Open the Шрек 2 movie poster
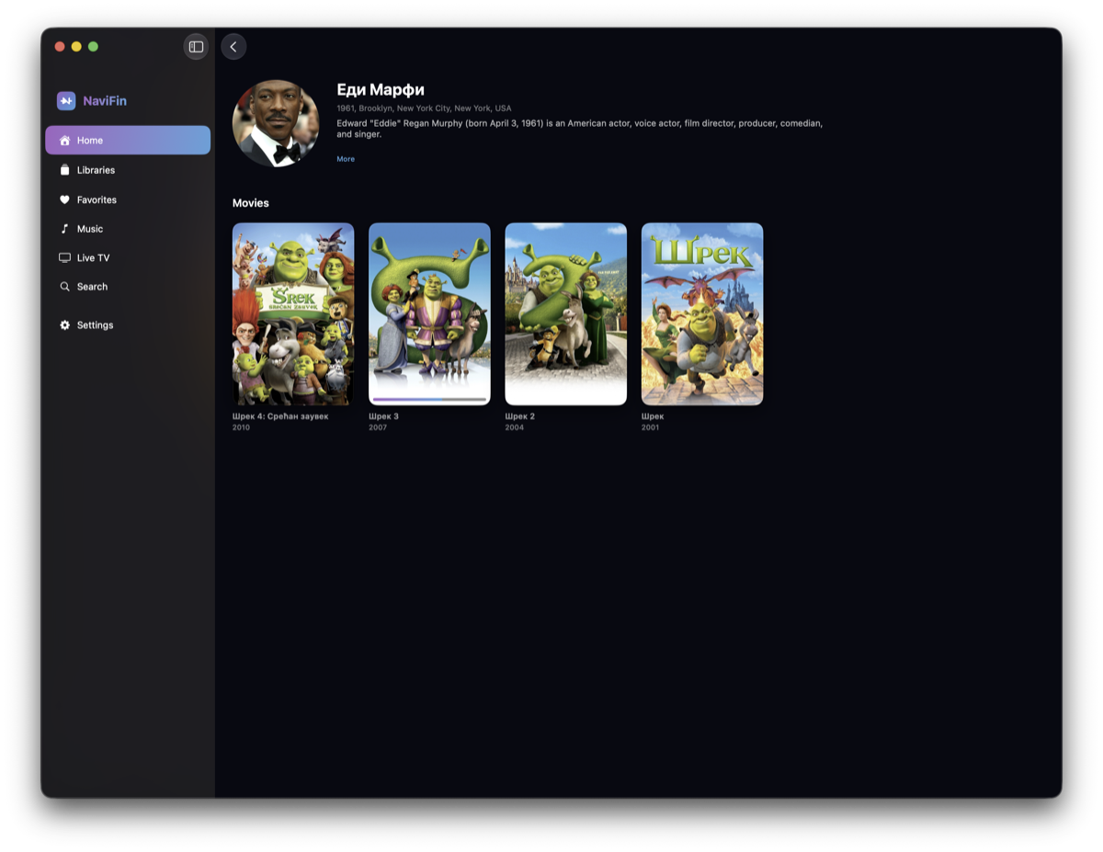 tap(566, 314)
